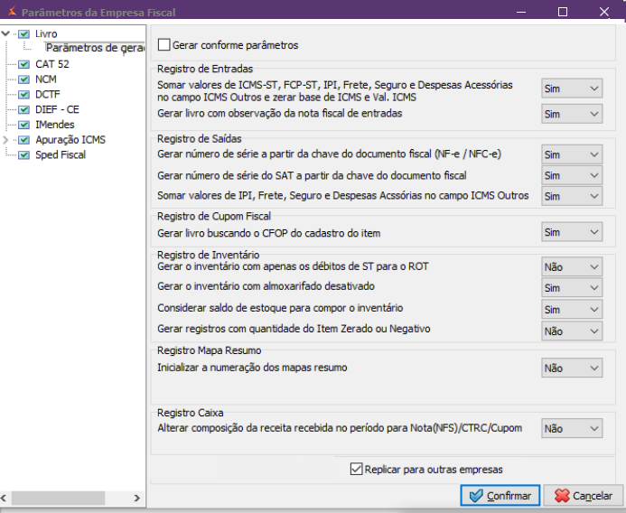This screenshot has width=626, height=513.
Task: Open dropdown for Considerar saldo de estoque
Action: [x=572, y=310]
